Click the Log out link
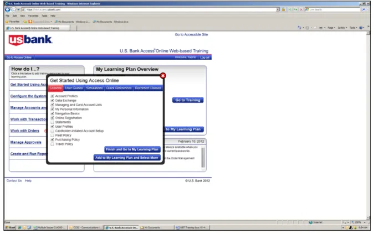Image resolution: width=374 pixels, height=234 pixels. (204, 58)
